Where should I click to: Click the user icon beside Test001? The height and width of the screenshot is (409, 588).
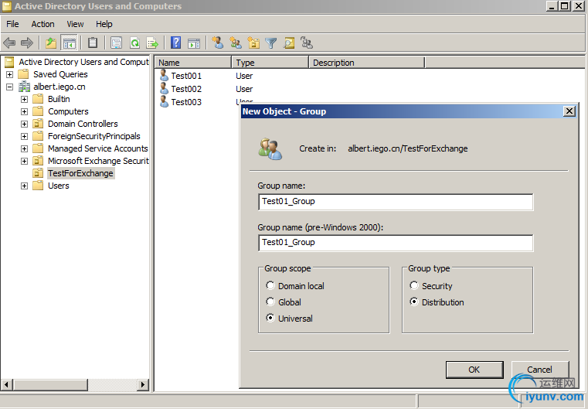[164, 75]
